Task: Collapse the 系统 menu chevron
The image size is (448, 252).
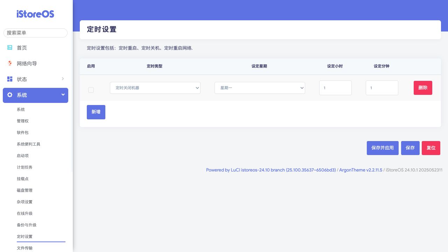Action: coord(63,94)
